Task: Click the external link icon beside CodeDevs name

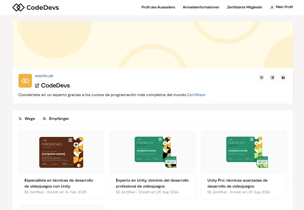Action: (37, 85)
